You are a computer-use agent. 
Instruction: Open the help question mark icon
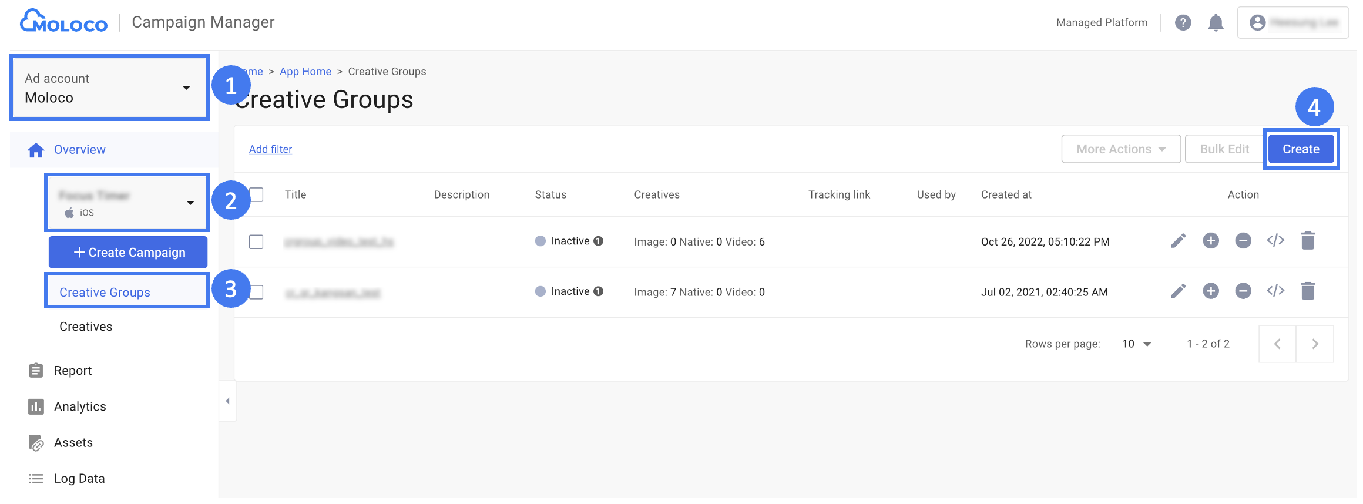1183,22
